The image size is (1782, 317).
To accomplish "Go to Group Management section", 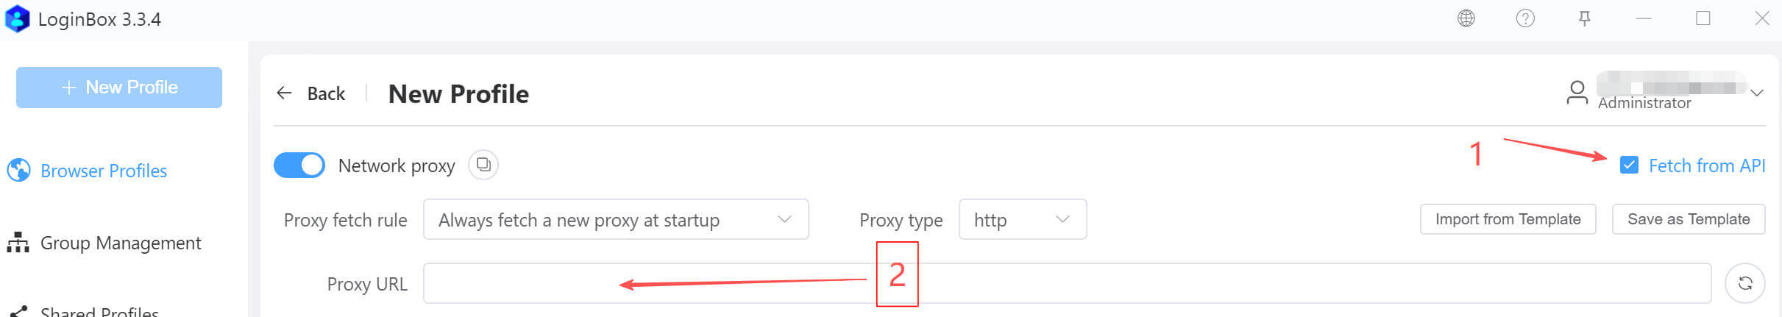I will [x=120, y=243].
